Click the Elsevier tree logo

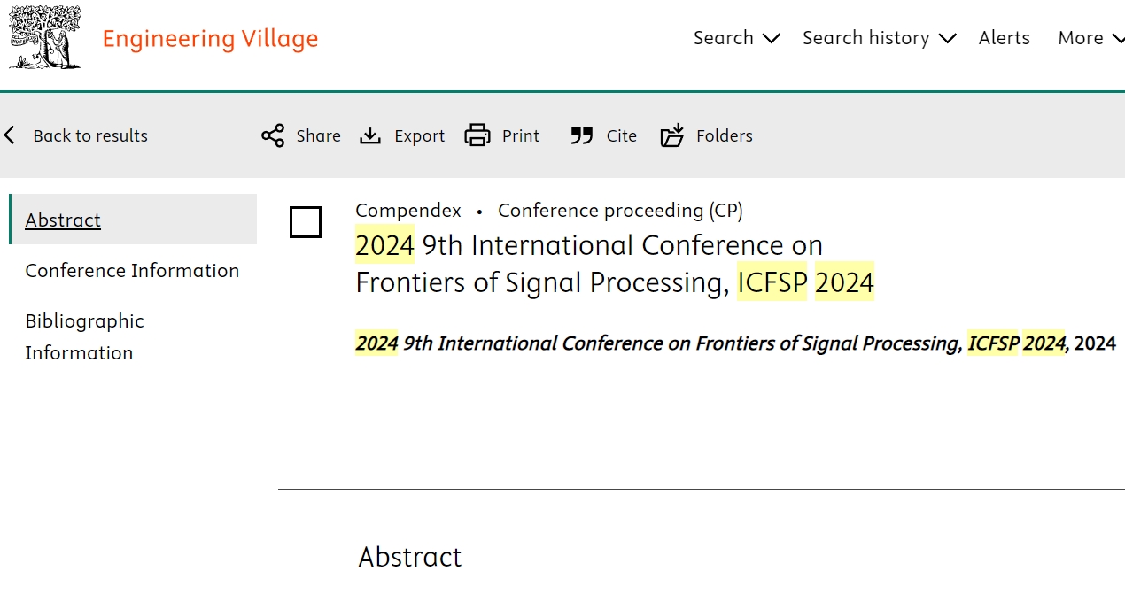pyautogui.click(x=45, y=37)
